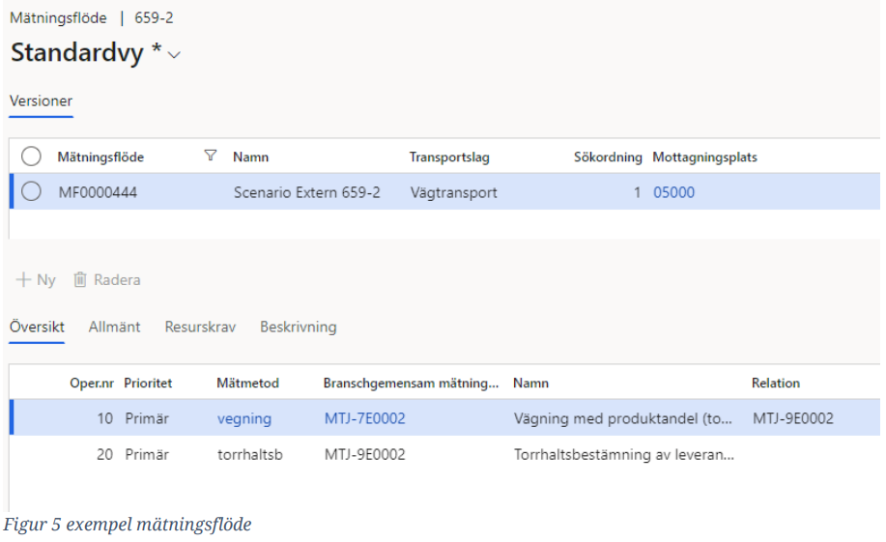Click the Oper.nr column header
886x542 pixels.
94,384
